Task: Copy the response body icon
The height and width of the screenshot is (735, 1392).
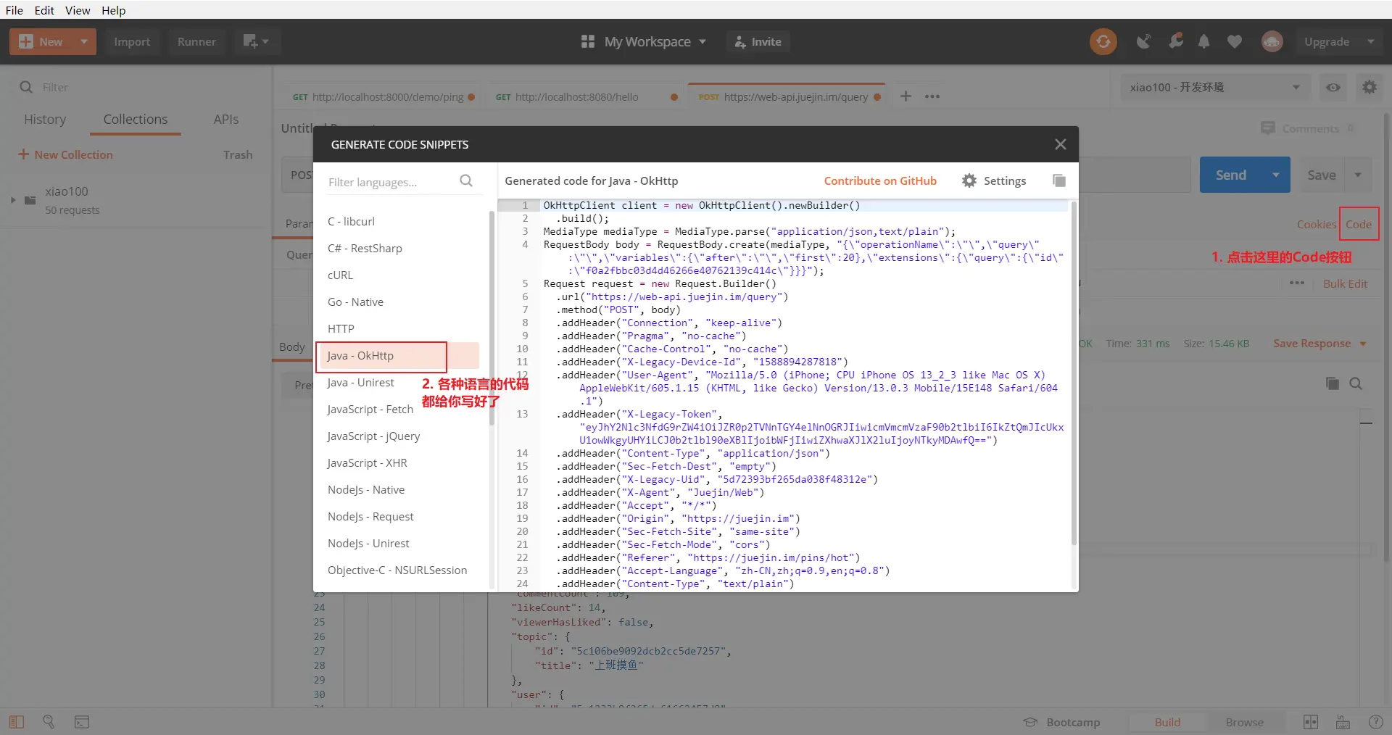Action: tap(1332, 383)
